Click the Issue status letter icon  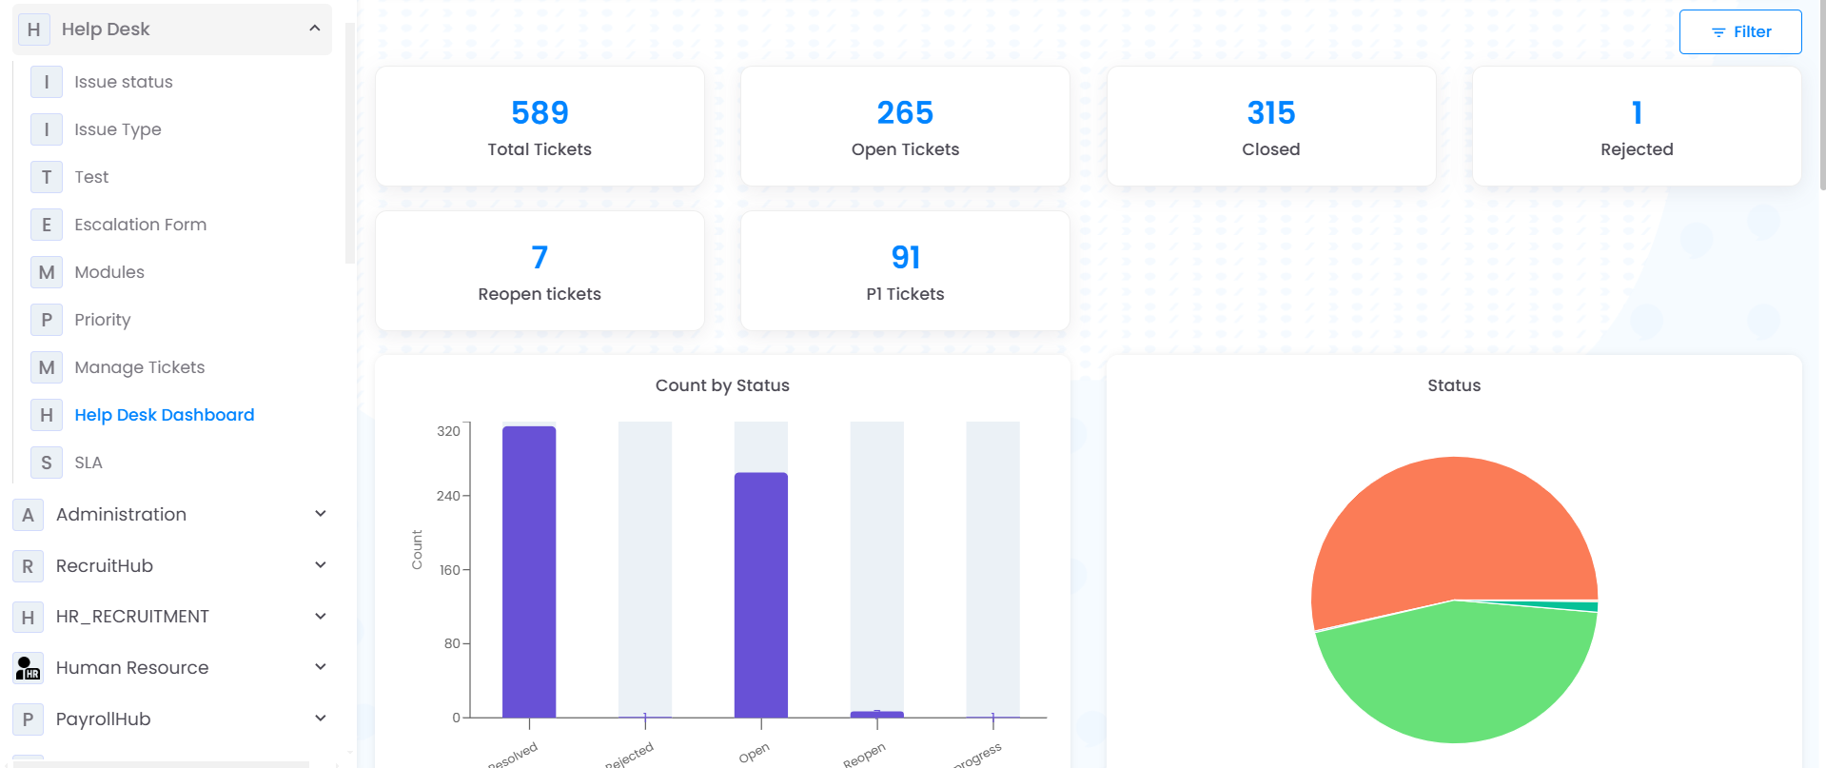[x=46, y=82]
